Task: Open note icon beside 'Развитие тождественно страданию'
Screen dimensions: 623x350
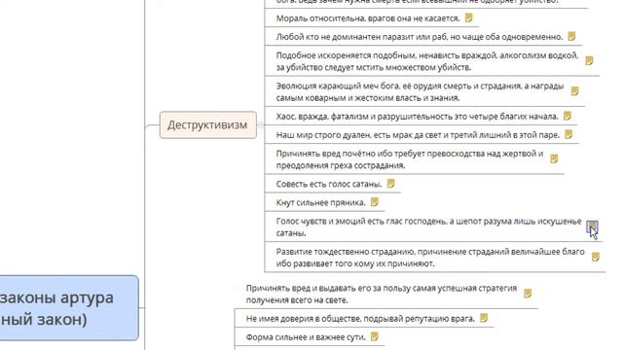Action: pos(595,257)
